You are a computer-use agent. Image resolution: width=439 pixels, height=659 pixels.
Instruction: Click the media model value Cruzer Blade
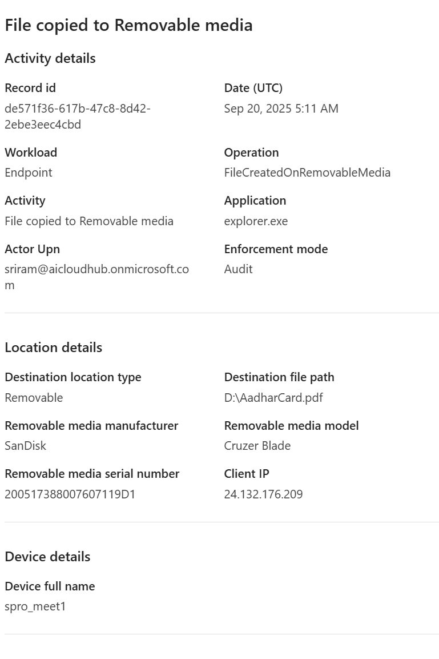click(x=257, y=446)
